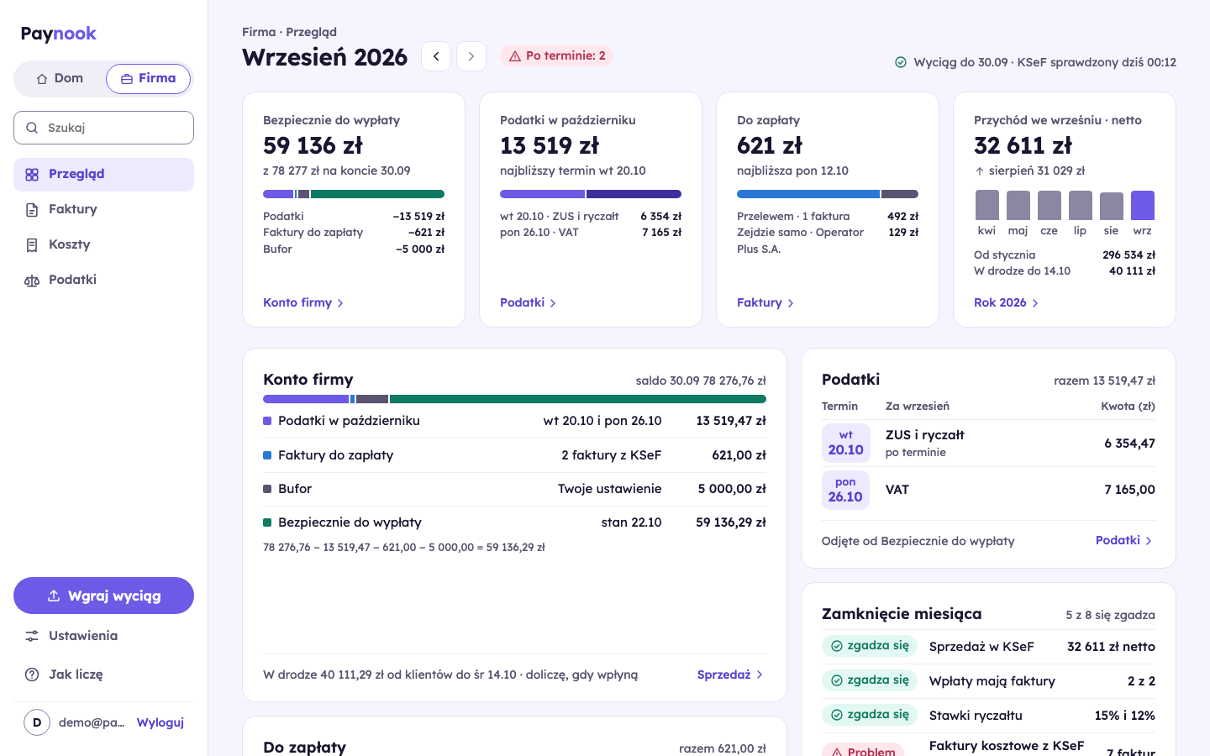The height and width of the screenshot is (756, 1210).
Task: Open Podatki in sidebar
Action: (103, 281)
